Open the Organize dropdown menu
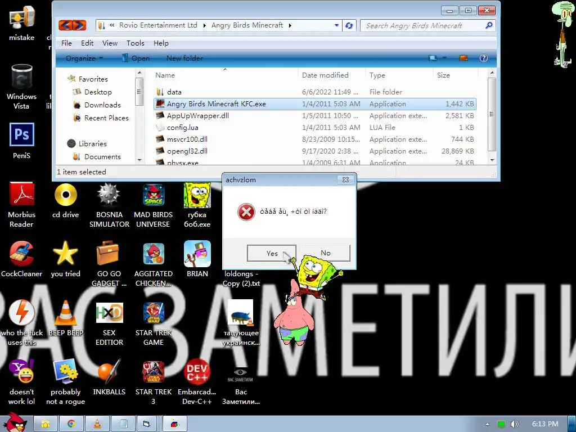 [84, 58]
